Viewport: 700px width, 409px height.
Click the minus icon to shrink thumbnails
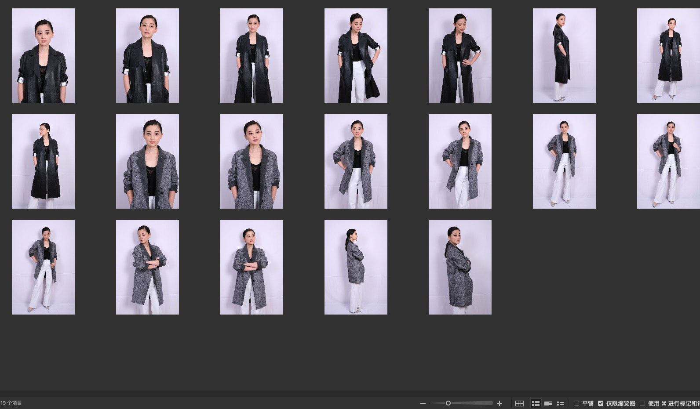tap(423, 403)
